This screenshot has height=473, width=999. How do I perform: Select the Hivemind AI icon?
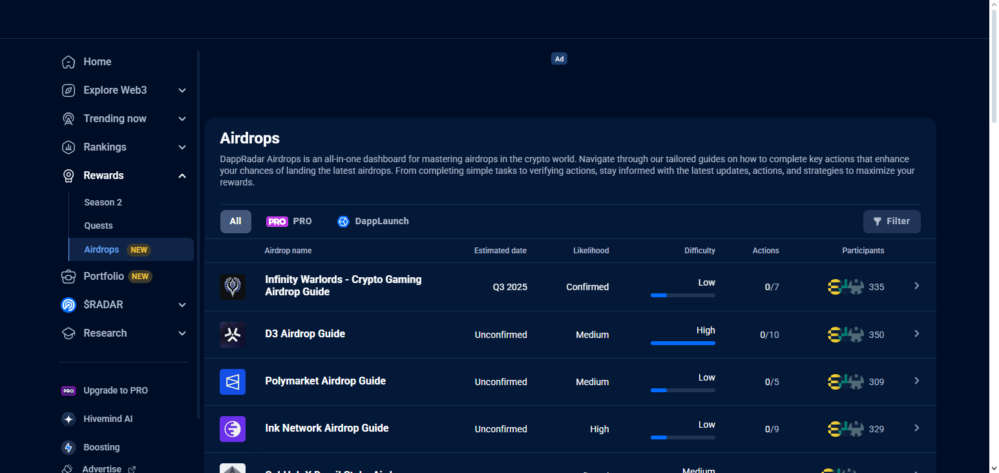pyautogui.click(x=68, y=419)
